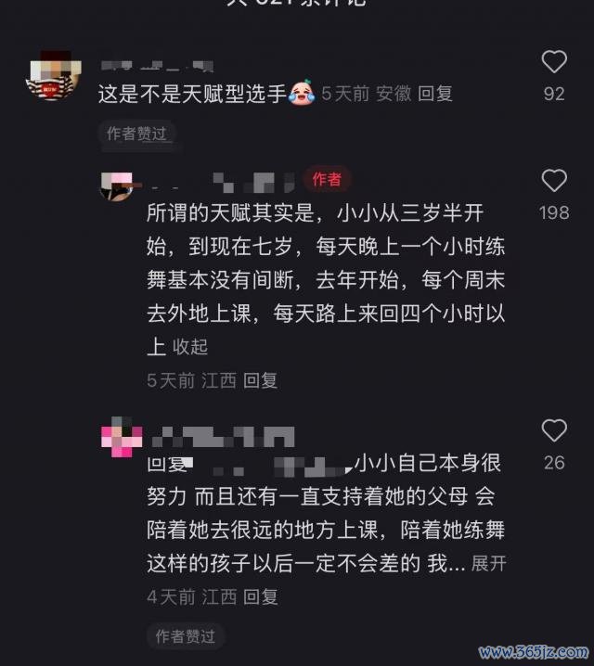Tap the lower 作者赞过 tag
594x666 pixels.
tap(186, 636)
